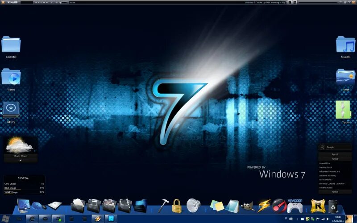Click the Windows Start button
The width and height of the screenshot is (357, 223).
[5, 219]
